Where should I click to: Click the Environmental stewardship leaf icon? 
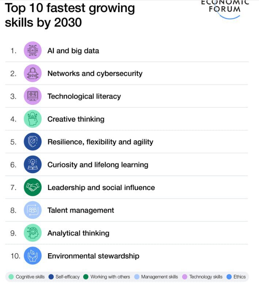point(33,256)
